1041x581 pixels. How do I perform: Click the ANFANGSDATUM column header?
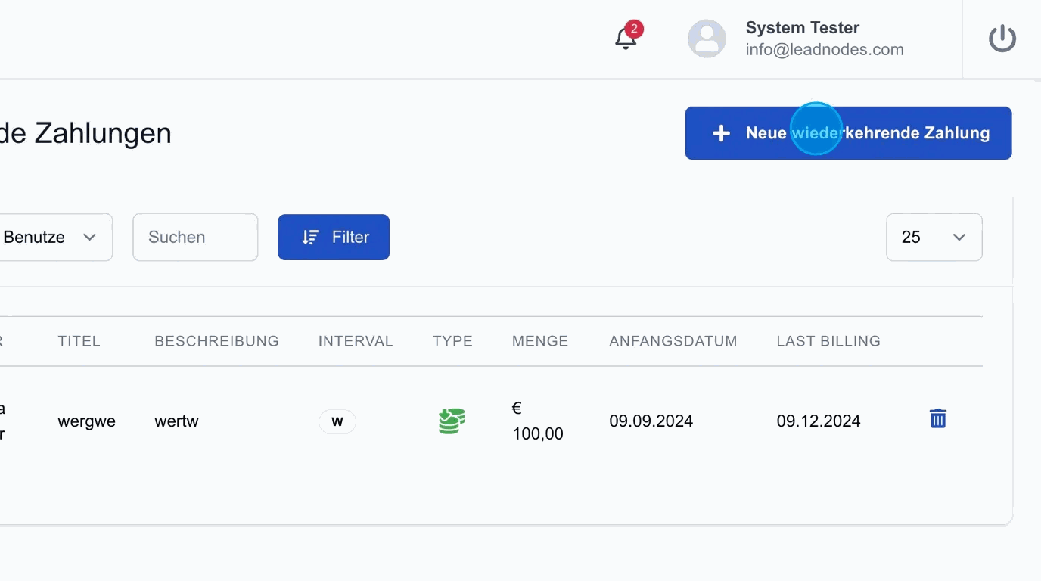[673, 341]
